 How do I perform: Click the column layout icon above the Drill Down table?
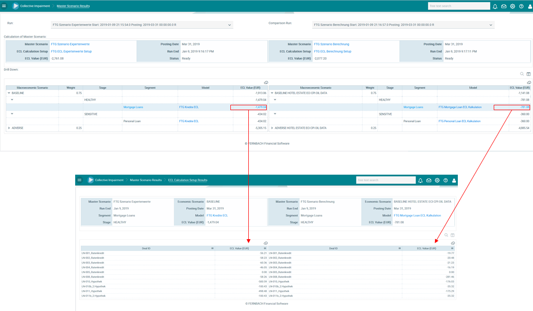(529, 74)
